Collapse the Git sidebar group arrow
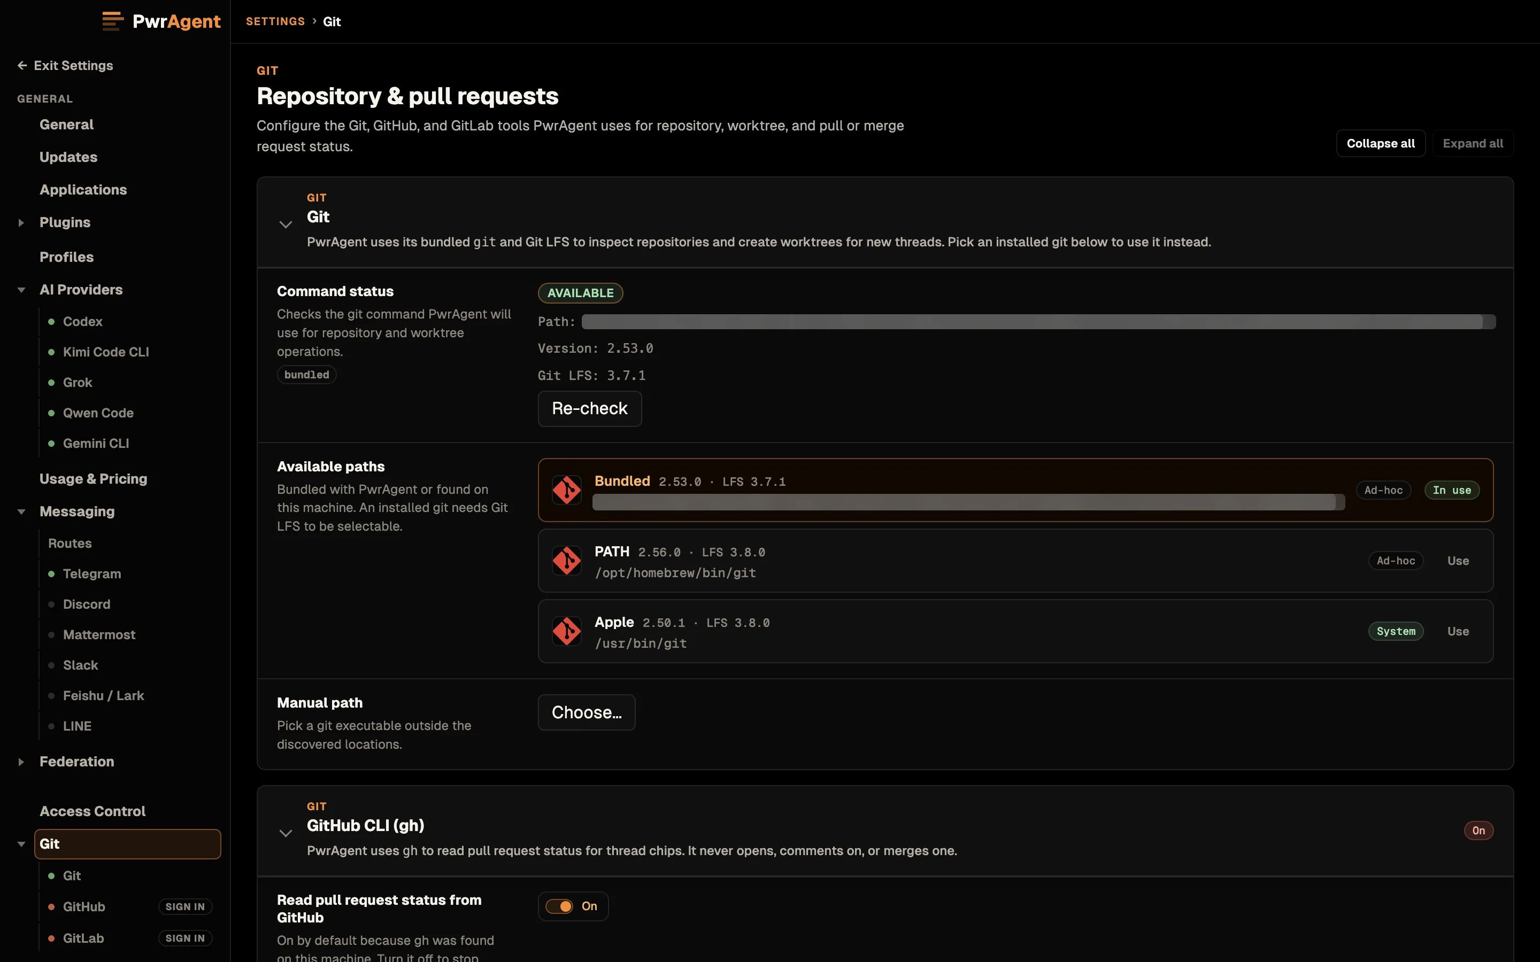 (21, 844)
